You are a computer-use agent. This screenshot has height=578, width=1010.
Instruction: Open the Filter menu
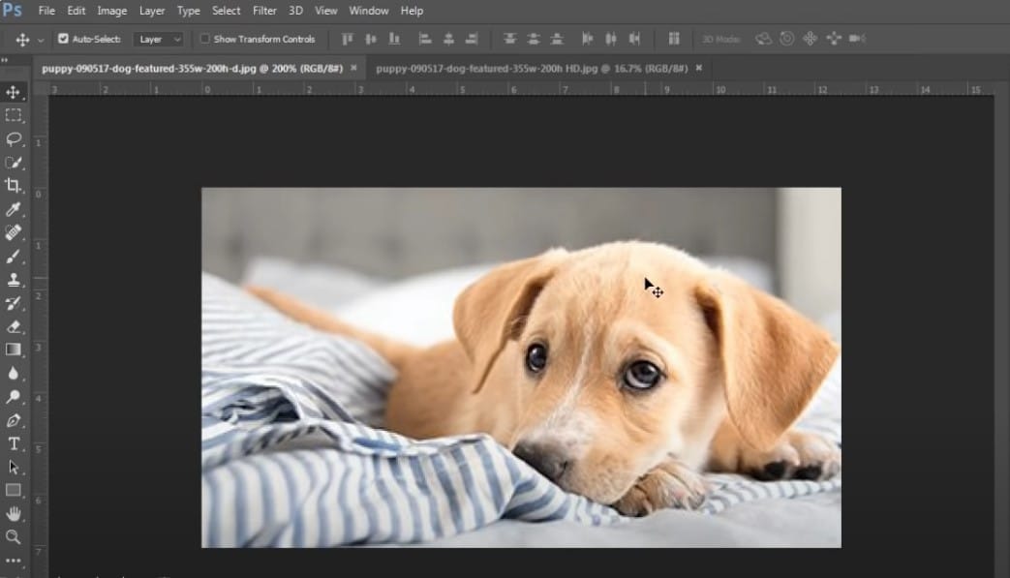(x=264, y=11)
